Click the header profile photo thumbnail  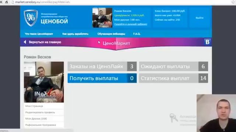(102, 18)
